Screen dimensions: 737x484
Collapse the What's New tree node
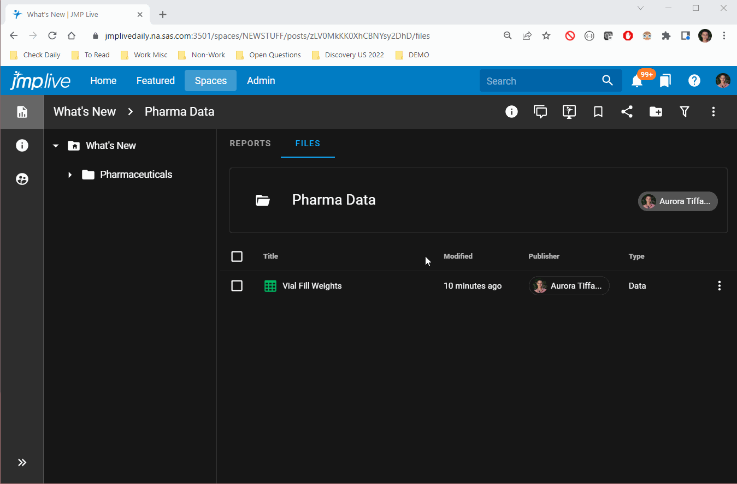pos(56,146)
